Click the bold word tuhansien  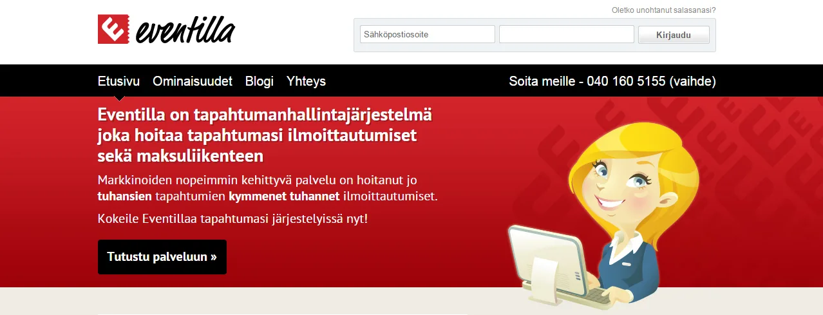click(125, 196)
